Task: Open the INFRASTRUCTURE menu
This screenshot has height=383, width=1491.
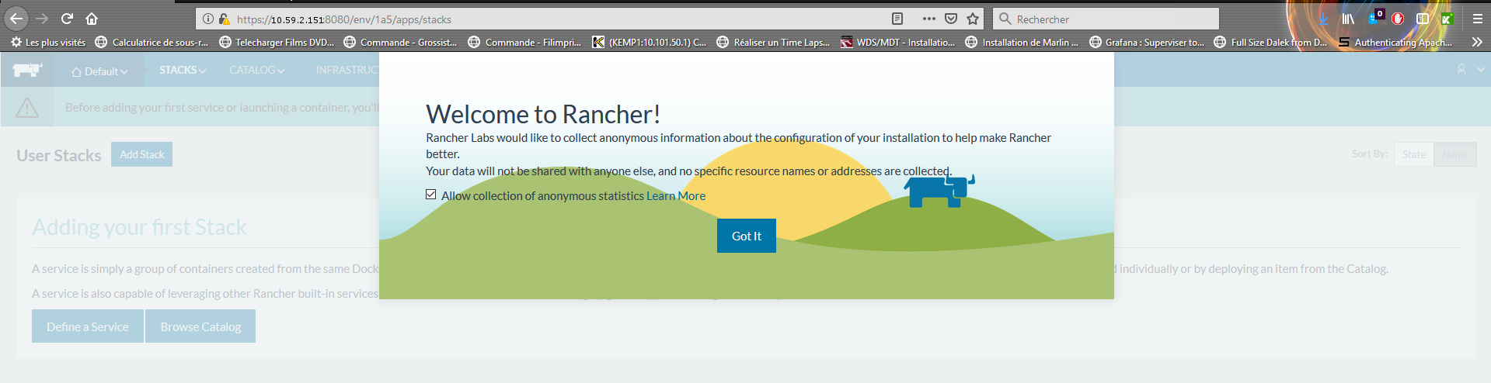Action: point(347,70)
